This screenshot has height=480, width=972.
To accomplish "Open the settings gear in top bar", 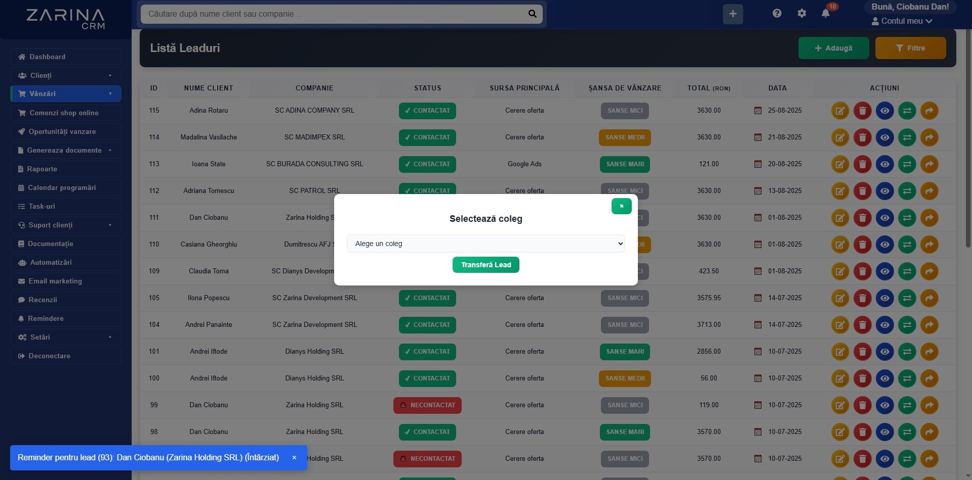I will [801, 13].
